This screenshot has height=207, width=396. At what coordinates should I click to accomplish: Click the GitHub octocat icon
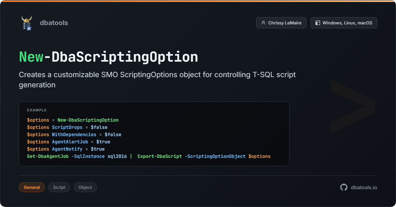tap(344, 187)
